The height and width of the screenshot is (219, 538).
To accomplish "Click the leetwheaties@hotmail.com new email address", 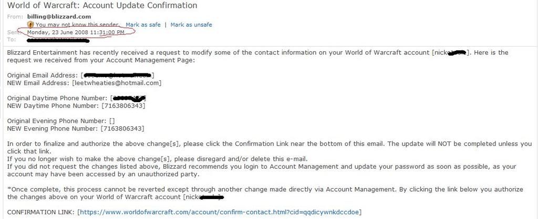I will [x=116, y=83].
